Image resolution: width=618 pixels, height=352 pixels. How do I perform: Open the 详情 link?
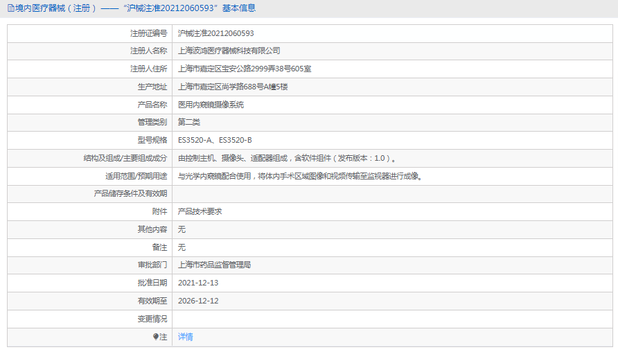pos(185,337)
